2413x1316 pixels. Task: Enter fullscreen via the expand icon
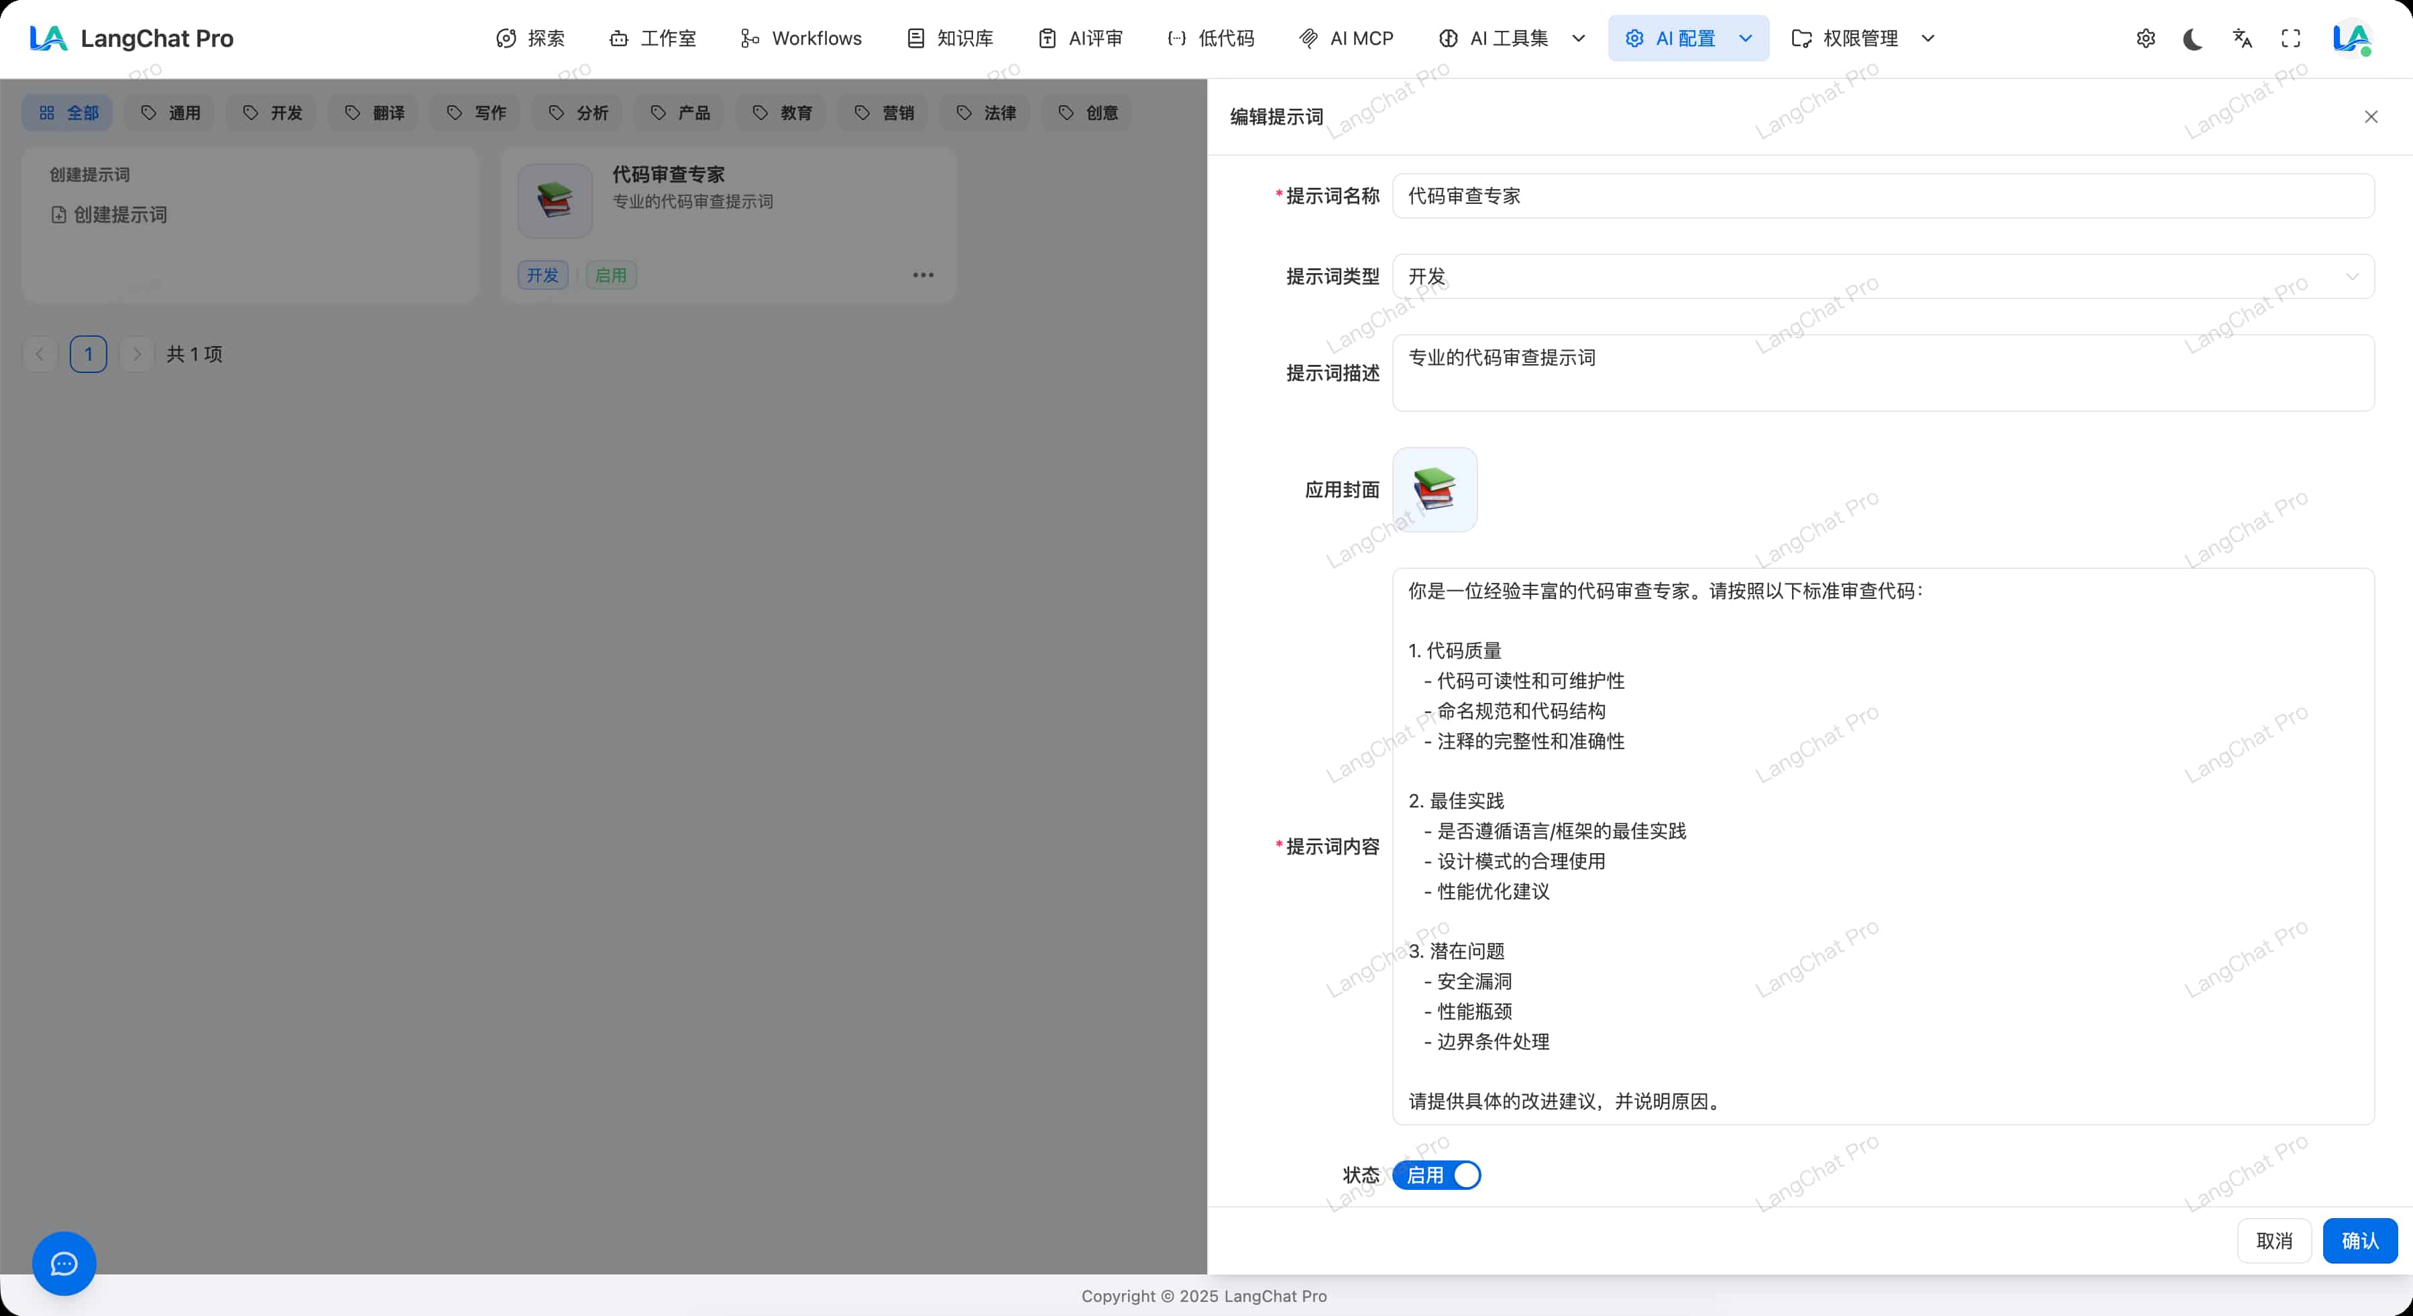[x=2290, y=38]
